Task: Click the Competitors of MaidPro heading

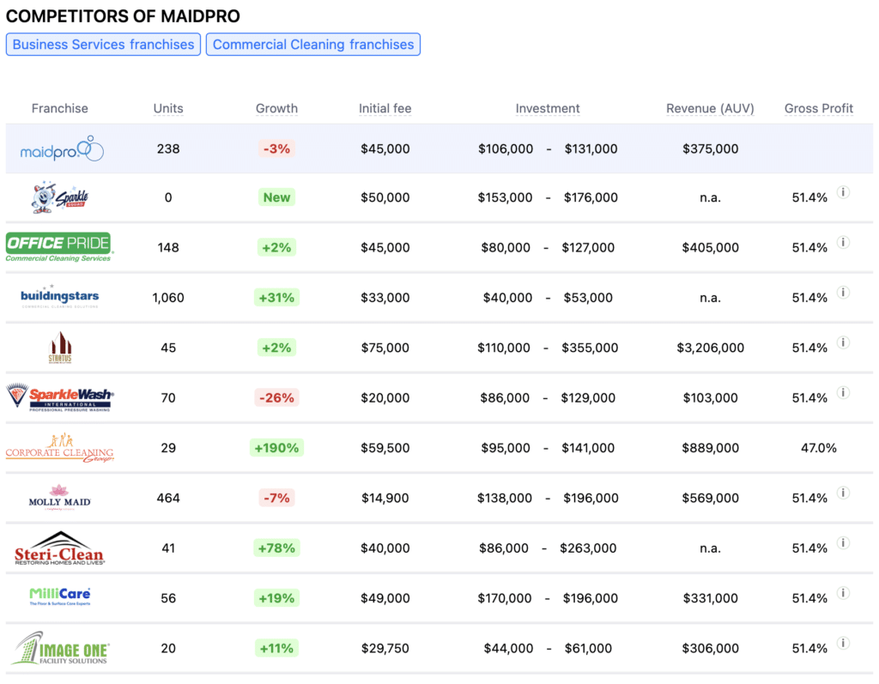Action: pos(123,15)
